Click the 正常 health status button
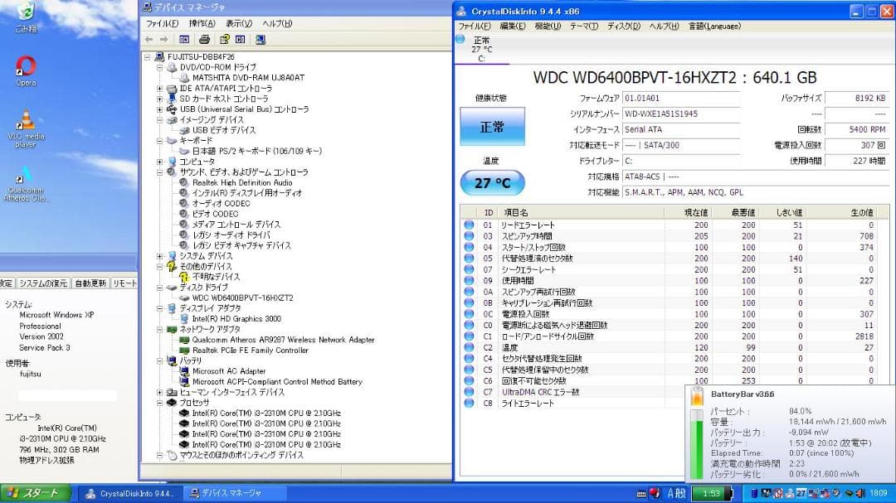This screenshot has height=503, width=896. tap(492, 126)
